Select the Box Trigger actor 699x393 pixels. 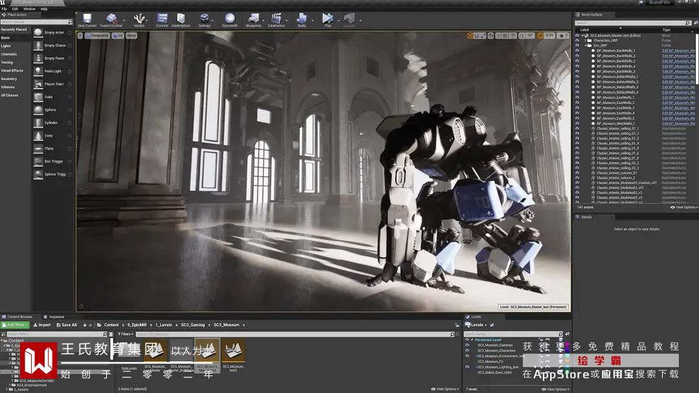52,162
